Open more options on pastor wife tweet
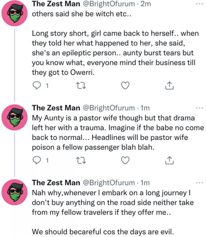The height and width of the screenshot is (237, 206). [199, 108]
